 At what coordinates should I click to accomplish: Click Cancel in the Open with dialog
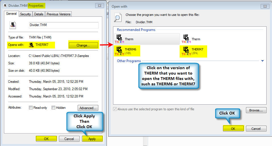(x=256, y=128)
